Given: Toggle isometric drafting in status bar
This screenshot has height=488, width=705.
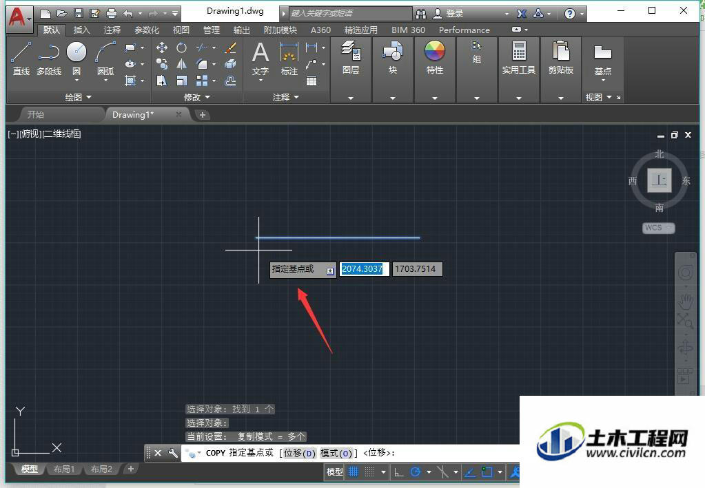Looking at the screenshot, I should click(442, 472).
